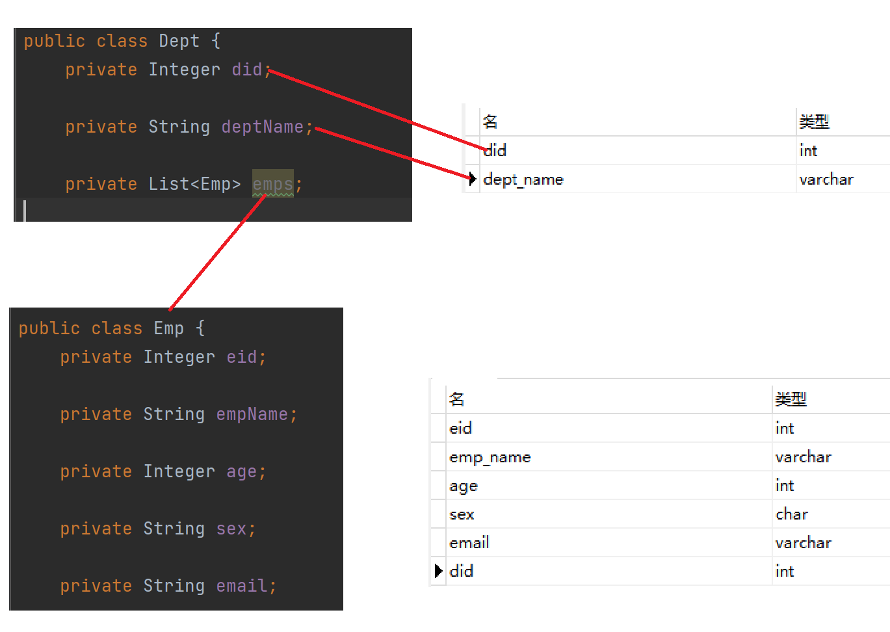The width and height of the screenshot is (890, 632).
Task: Click the 'dept_name' cell in upper table
Action: [523, 179]
